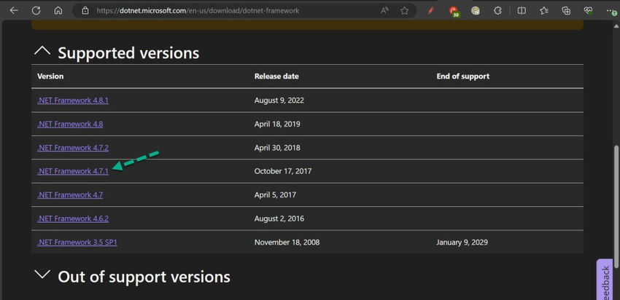Image resolution: width=620 pixels, height=300 pixels.
Task: Go to the browser home page
Action: pos(58,11)
